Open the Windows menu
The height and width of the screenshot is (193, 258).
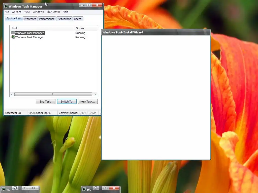pyautogui.click(x=38, y=12)
